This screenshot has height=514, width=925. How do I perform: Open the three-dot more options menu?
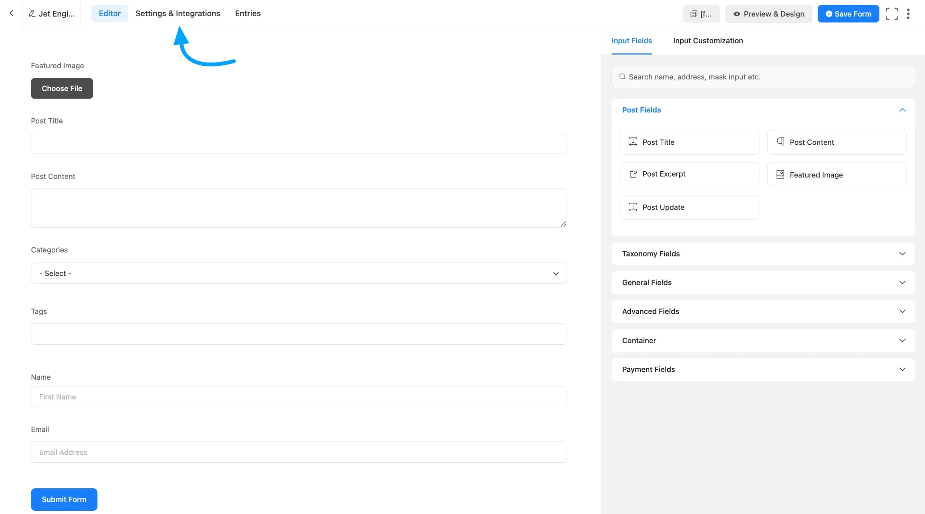click(x=908, y=14)
